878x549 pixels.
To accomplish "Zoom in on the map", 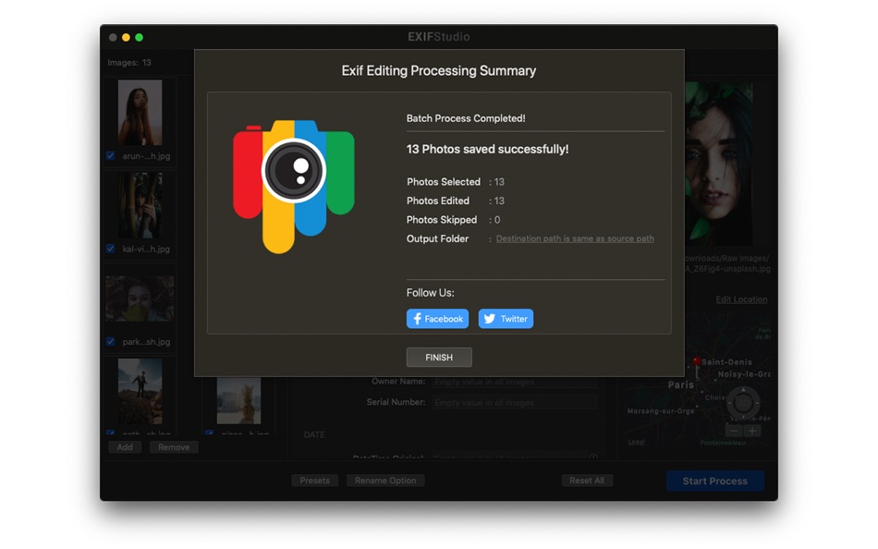I will coord(752,431).
